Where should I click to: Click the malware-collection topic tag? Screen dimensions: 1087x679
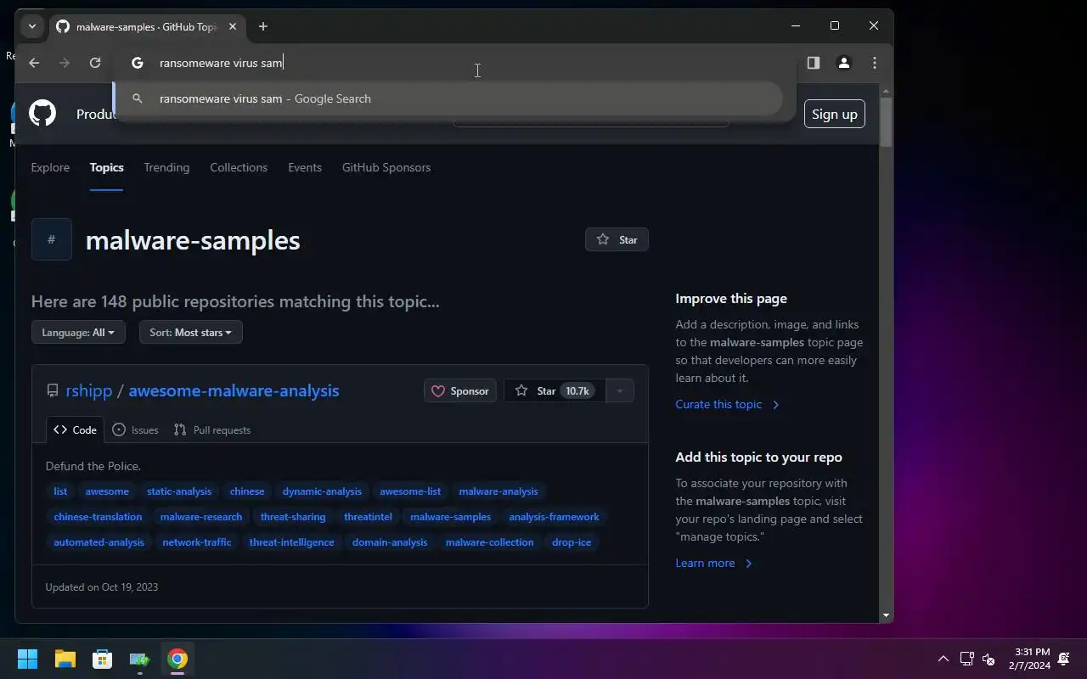pos(490,542)
